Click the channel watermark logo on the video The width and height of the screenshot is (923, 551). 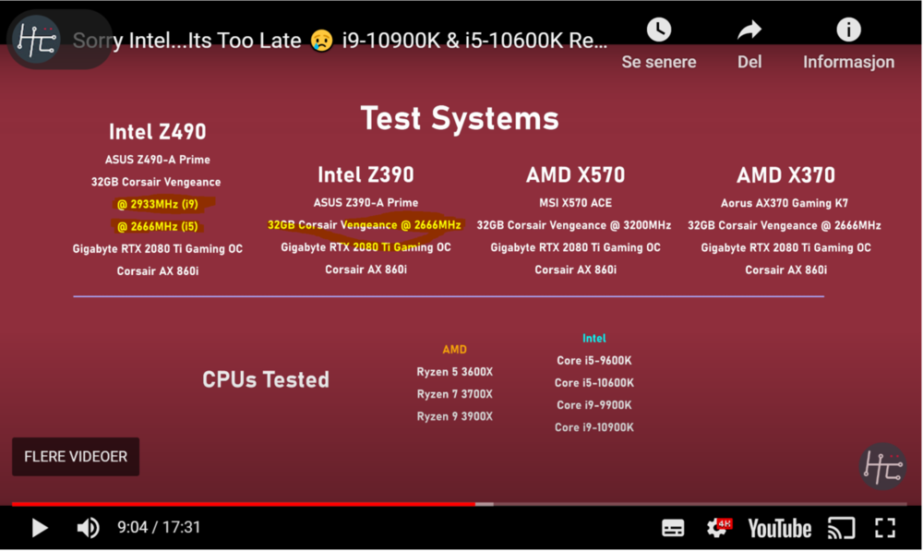pyautogui.click(x=881, y=467)
